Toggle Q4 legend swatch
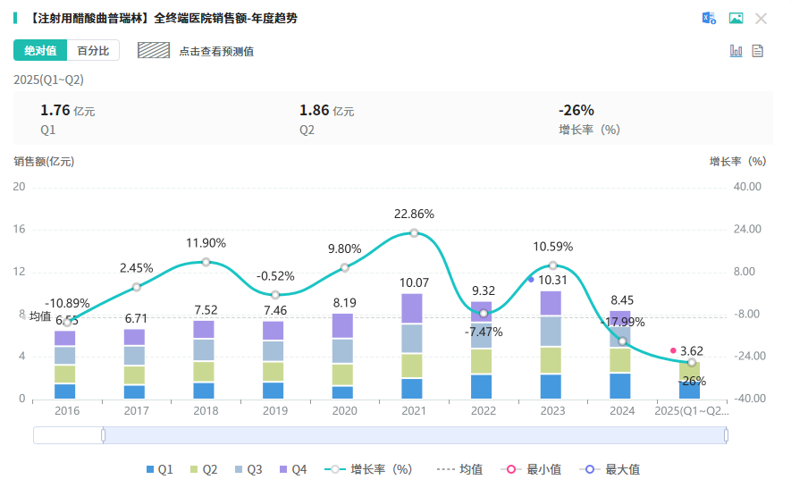The height and width of the screenshot is (488, 791). 283,469
